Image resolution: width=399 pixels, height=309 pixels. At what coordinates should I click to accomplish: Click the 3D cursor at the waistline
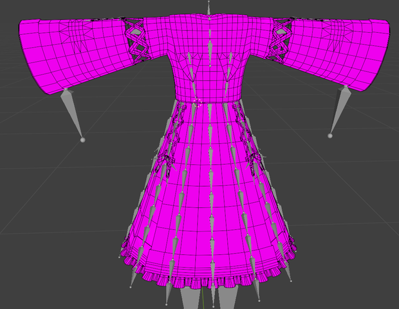click(197, 104)
